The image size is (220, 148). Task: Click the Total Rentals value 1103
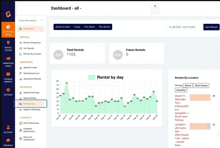coord(71,54)
